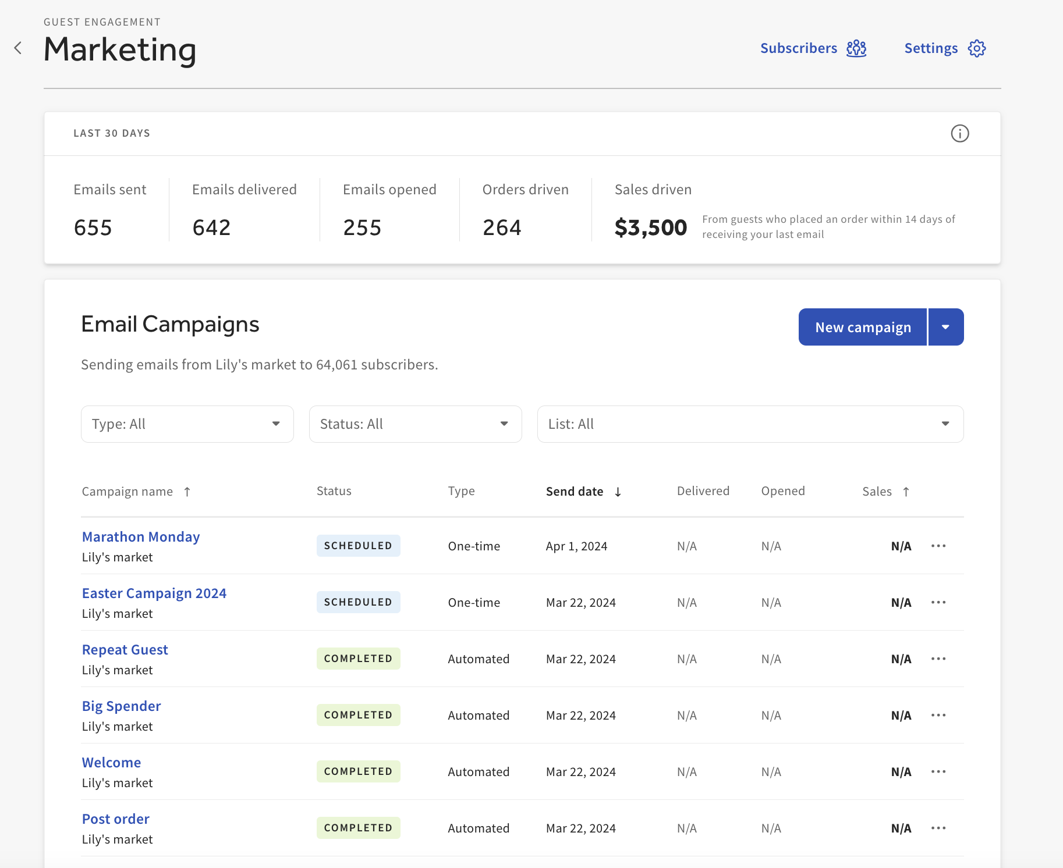Toggle Sales column sorting
This screenshot has width=1063, height=868.
907,492
